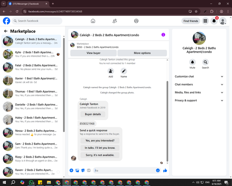The width and height of the screenshot is (232, 186).
Task: Mute this conversation with bell icon
Action: pos(193,62)
